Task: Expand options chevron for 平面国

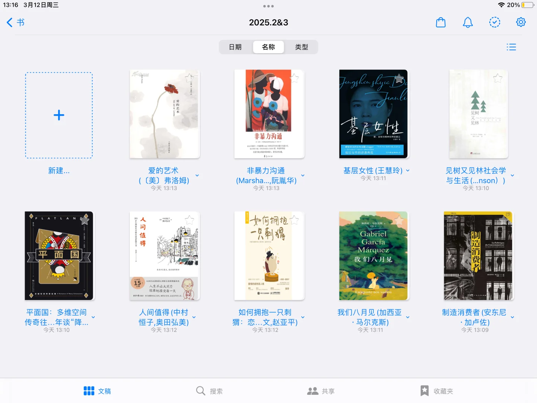Action: 93,317
